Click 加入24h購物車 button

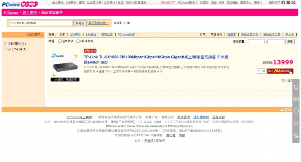[280, 71]
